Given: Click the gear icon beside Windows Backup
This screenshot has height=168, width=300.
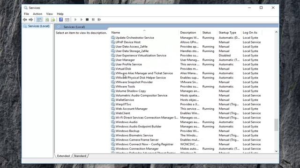Looking at the screenshot, I should 113,131.
